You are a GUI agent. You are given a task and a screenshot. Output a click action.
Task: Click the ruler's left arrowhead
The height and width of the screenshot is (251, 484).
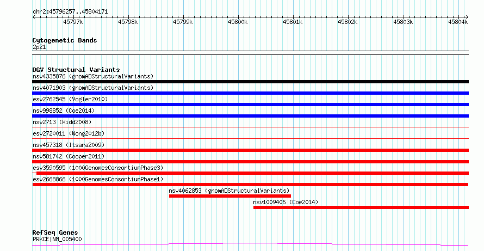(x=34, y=17)
